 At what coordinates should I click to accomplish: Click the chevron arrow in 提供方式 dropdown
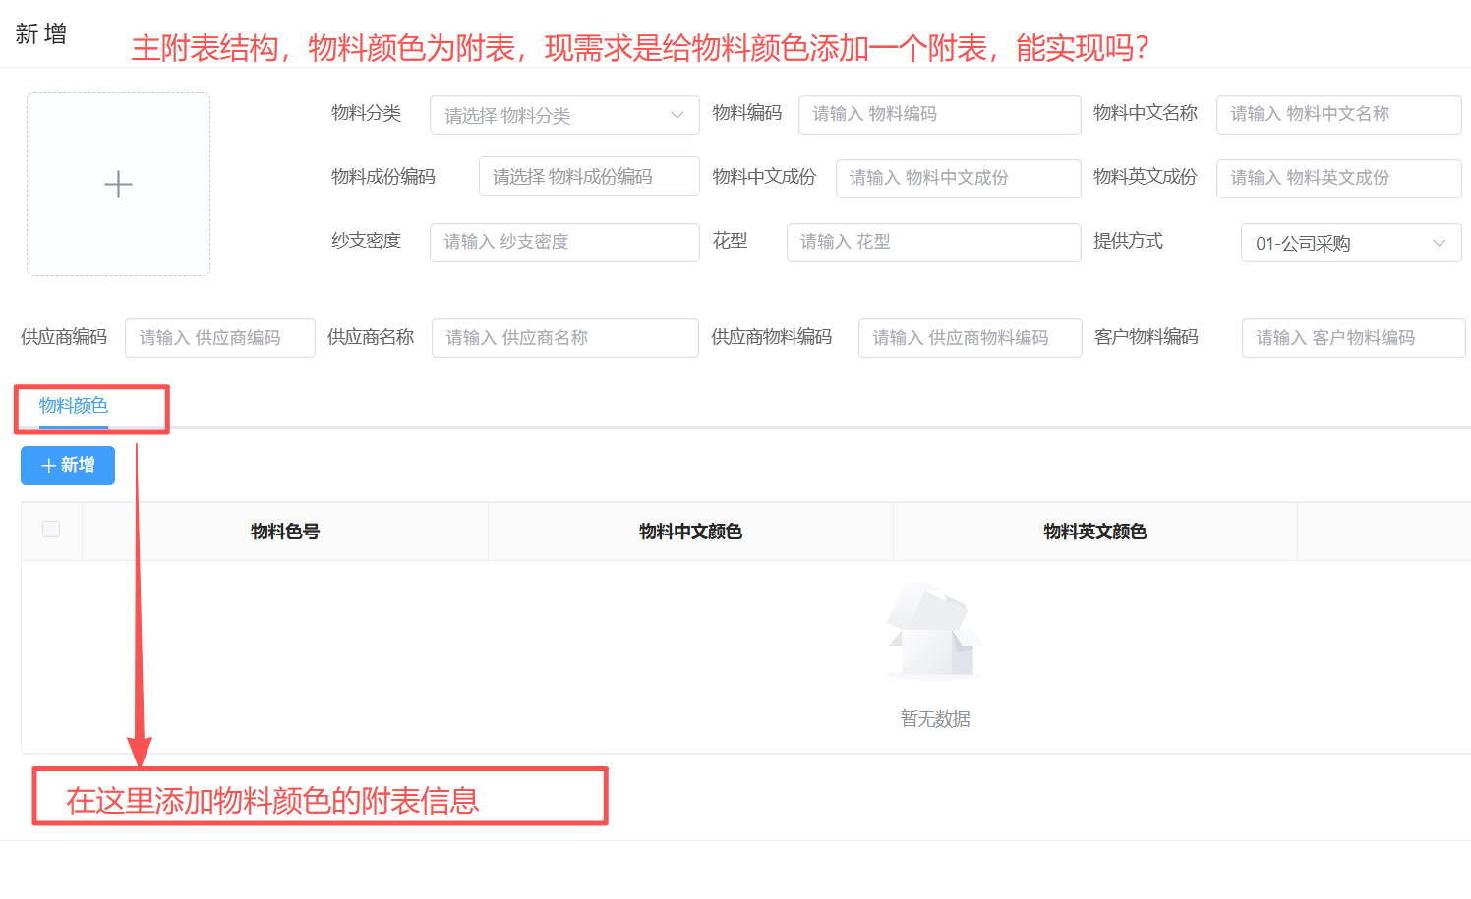(x=1439, y=243)
